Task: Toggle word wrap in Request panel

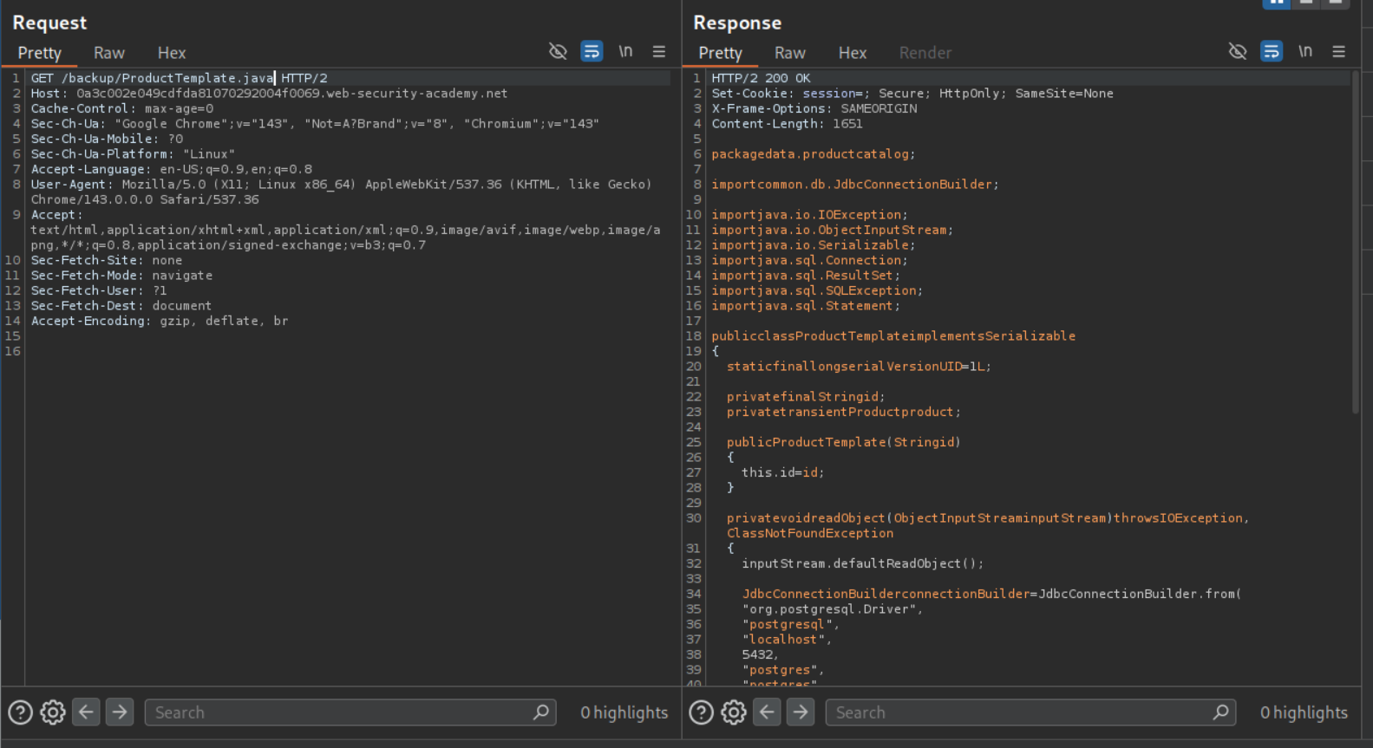Action: [x=592, y=52]
